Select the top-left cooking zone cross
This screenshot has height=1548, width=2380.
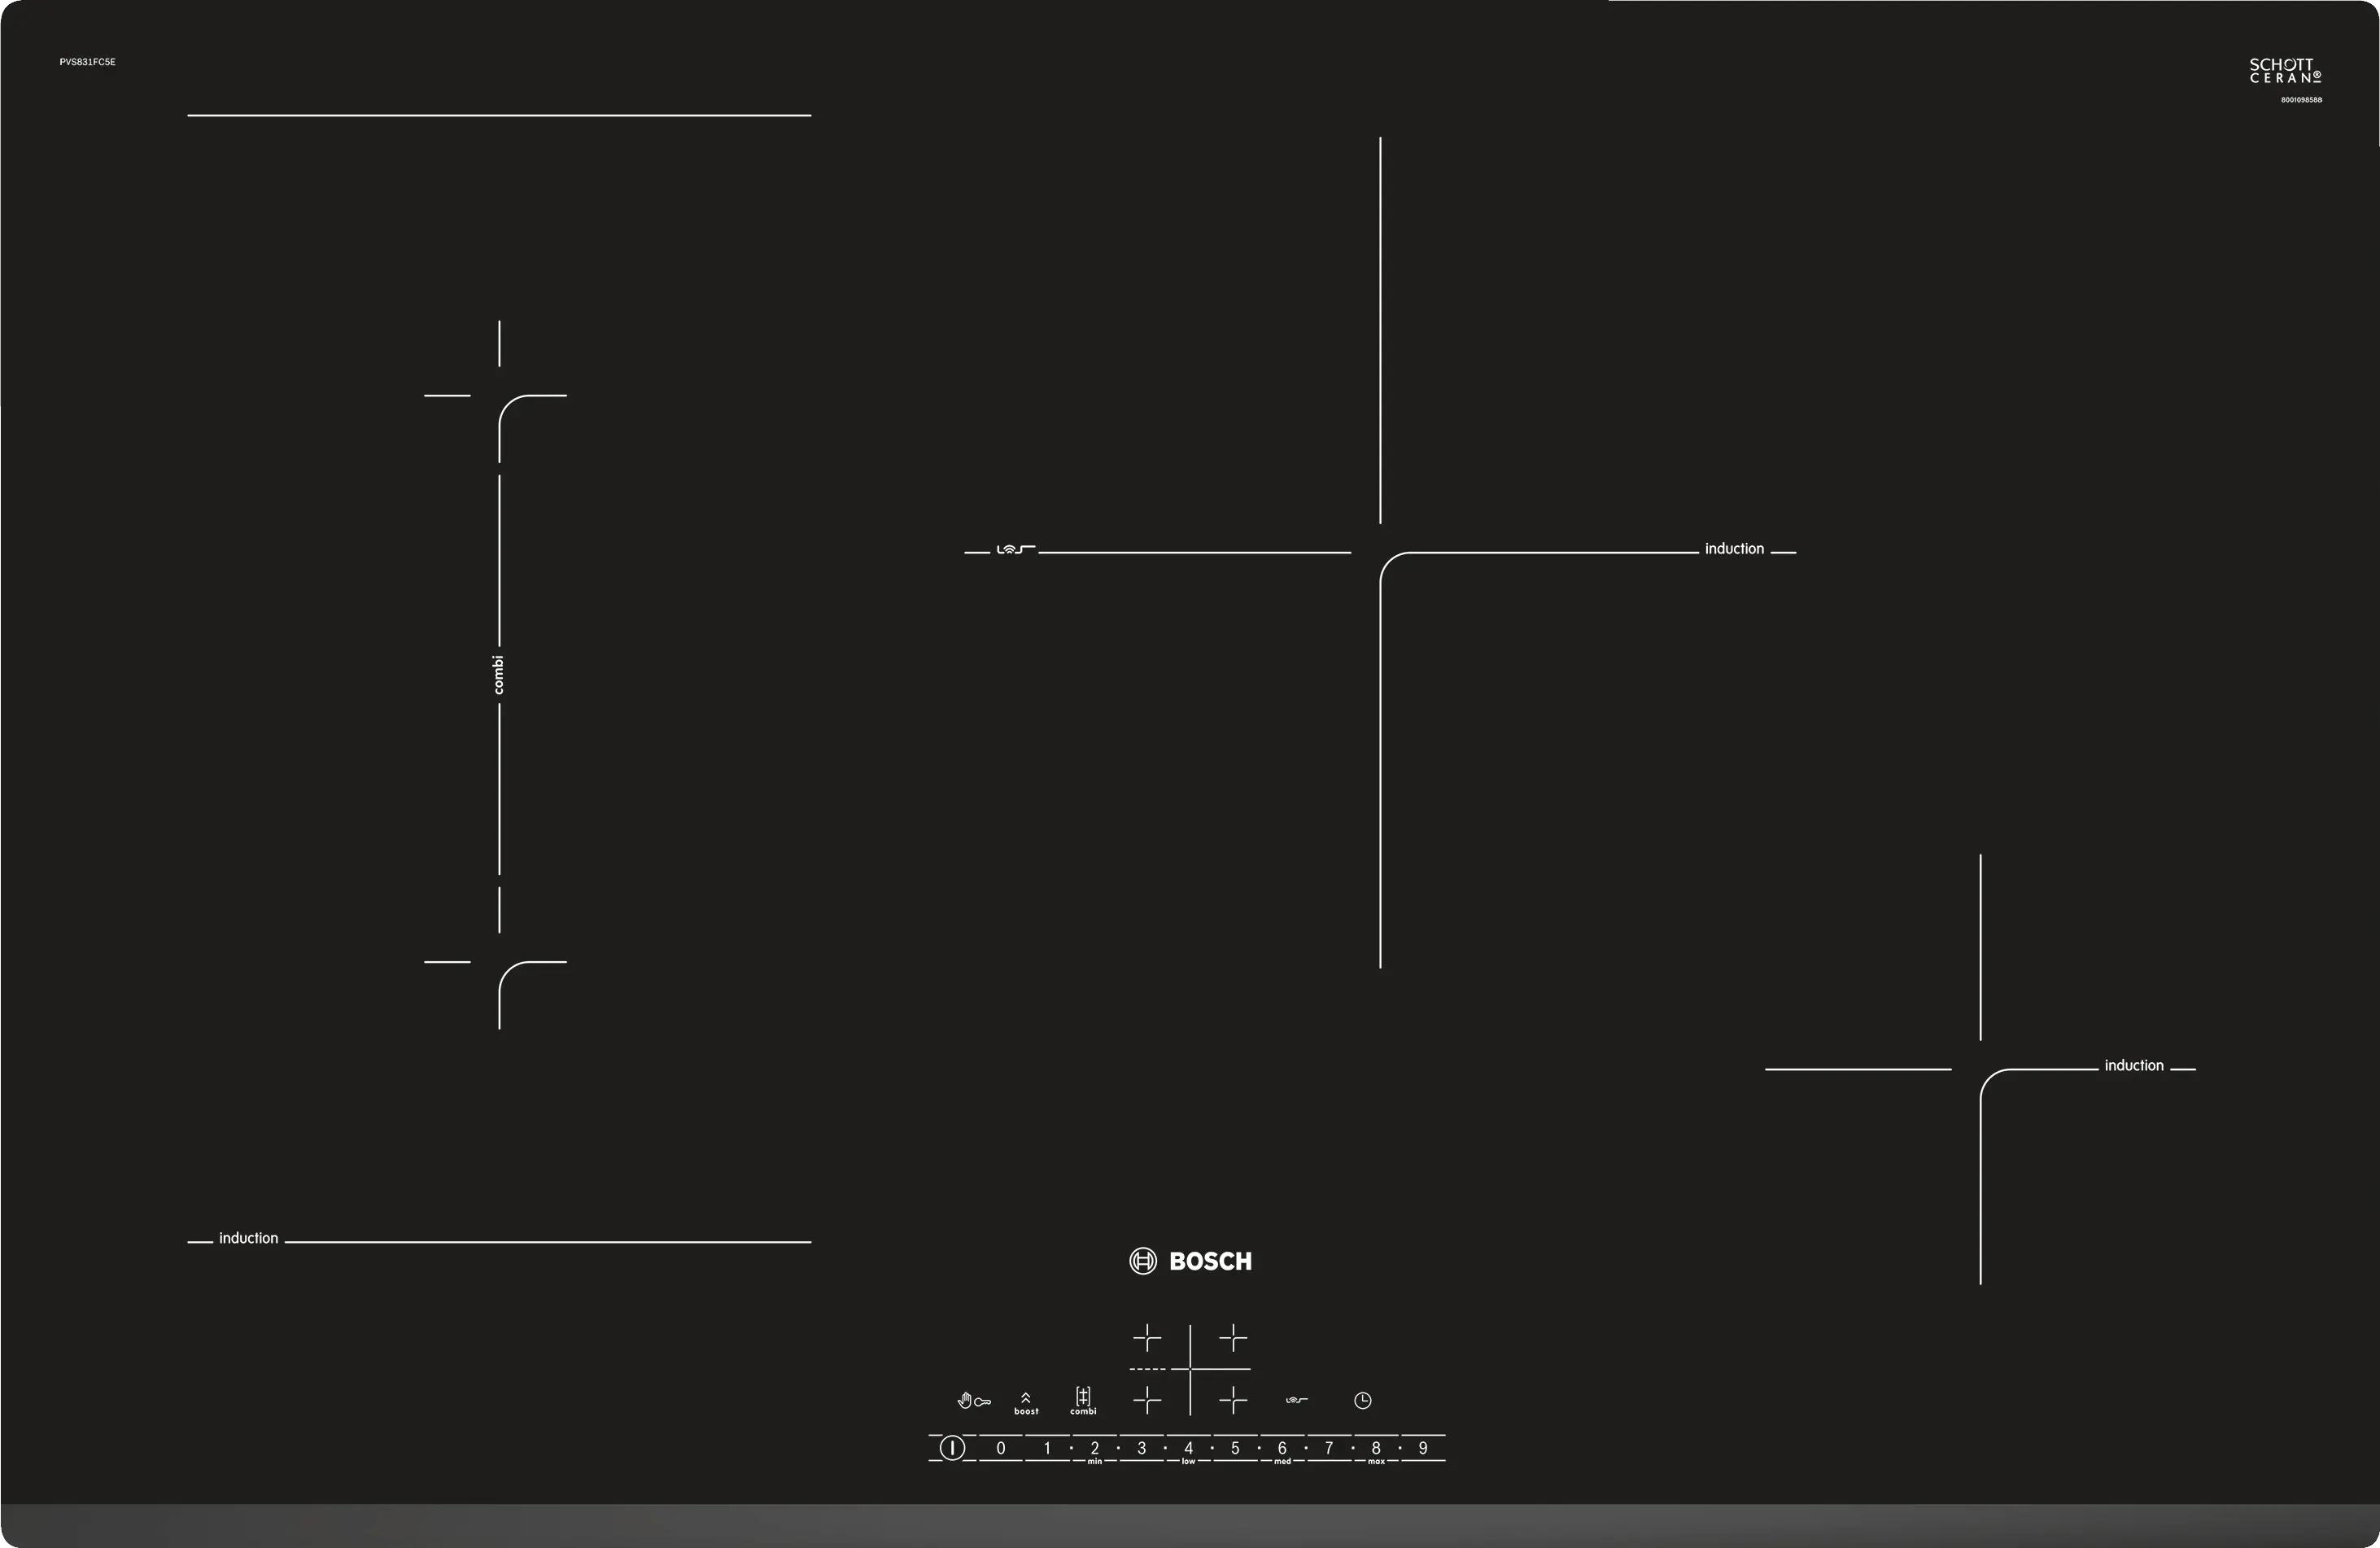click(x=1147, y=1338)
